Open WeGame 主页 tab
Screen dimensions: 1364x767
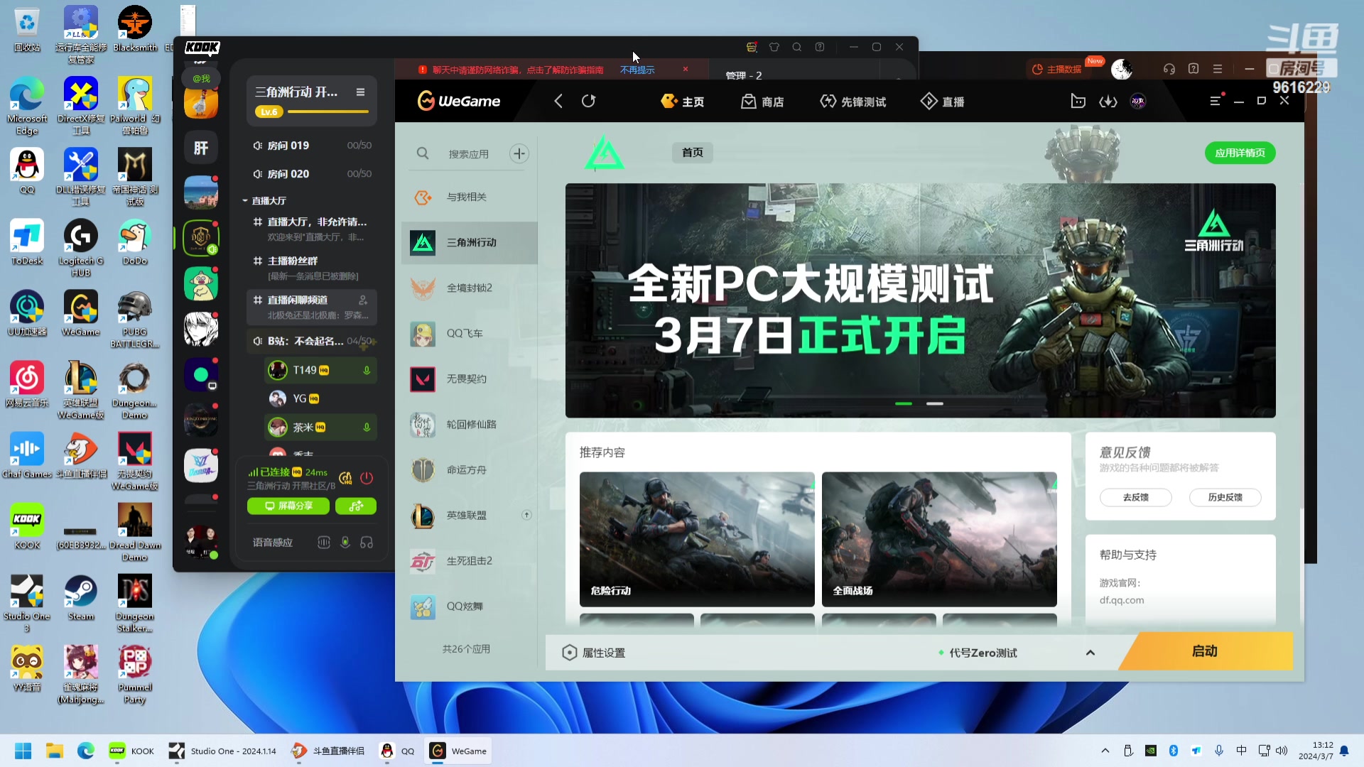point(683,102)
